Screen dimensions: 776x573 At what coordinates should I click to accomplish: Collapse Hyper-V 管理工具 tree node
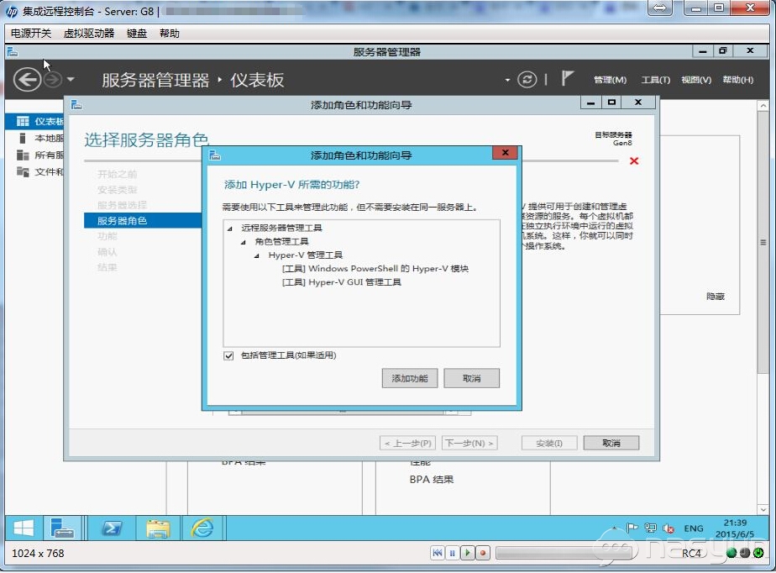click(256, 255)
